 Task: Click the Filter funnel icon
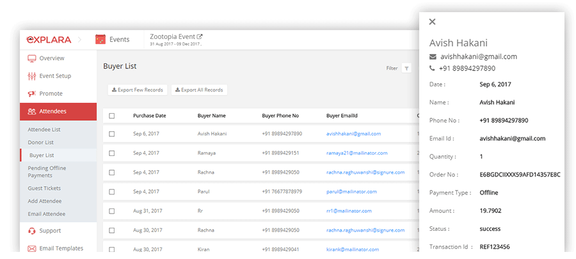click(x=406, y=68)
